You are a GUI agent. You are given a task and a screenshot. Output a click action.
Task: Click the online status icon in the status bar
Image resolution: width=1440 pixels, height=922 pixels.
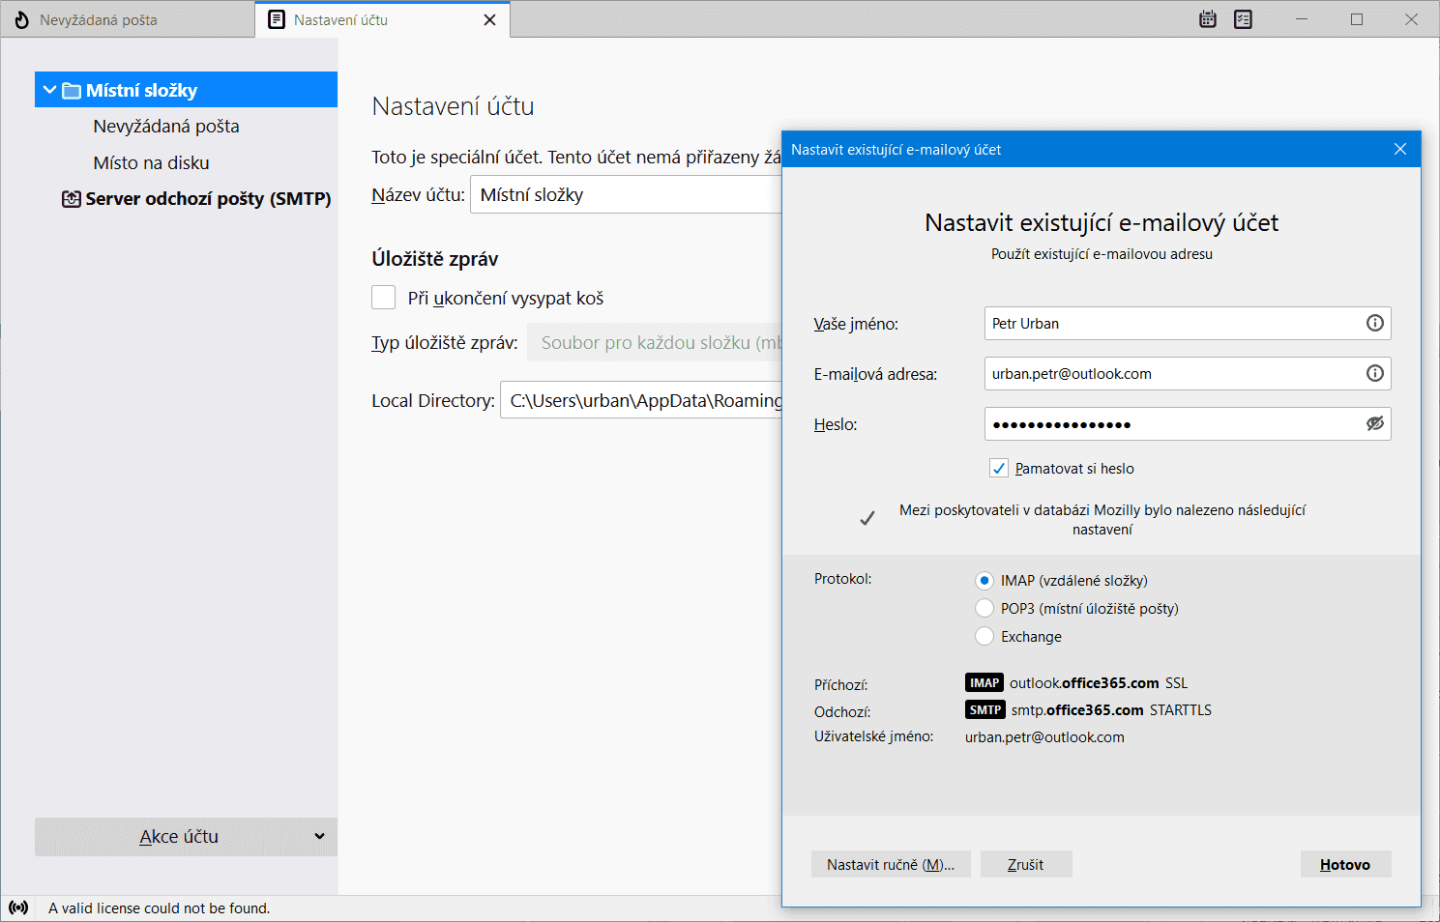tap(18, 908)
